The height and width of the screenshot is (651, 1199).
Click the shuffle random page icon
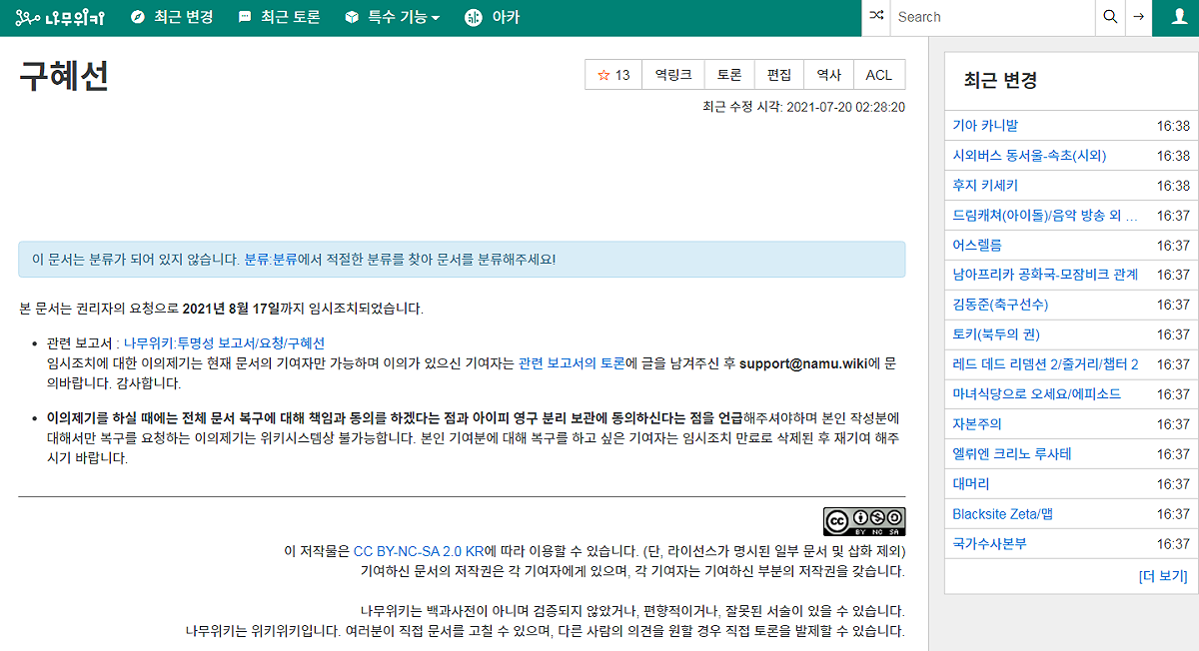click(876, 17)
